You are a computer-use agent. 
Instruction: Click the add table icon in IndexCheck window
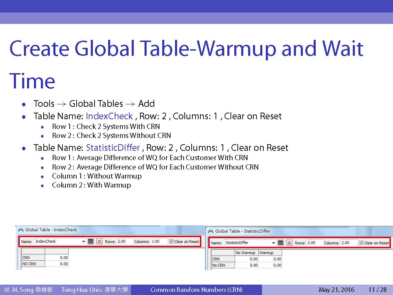coord(91,241)
